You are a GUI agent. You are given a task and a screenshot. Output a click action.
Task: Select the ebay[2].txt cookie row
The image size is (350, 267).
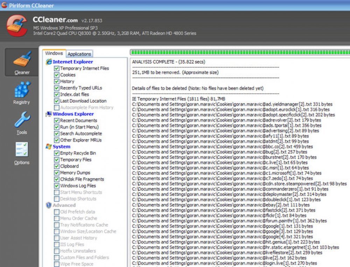(221, 205)
